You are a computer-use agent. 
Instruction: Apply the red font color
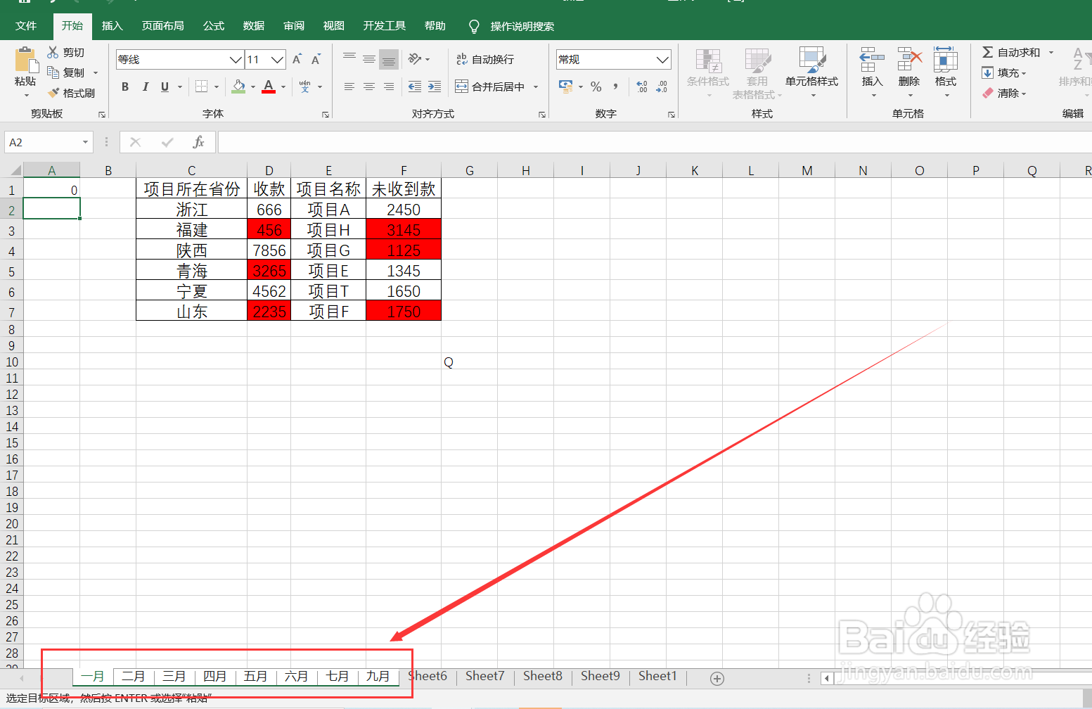(269, 87)
